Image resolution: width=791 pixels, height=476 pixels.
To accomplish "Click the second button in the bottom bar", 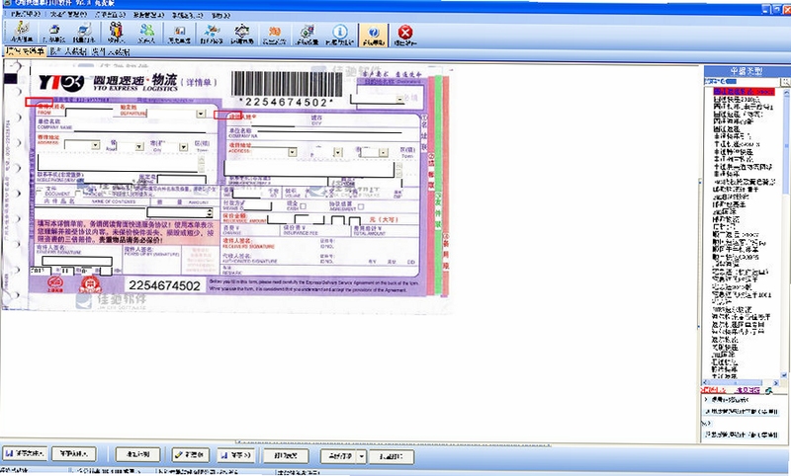I will 73,454.
